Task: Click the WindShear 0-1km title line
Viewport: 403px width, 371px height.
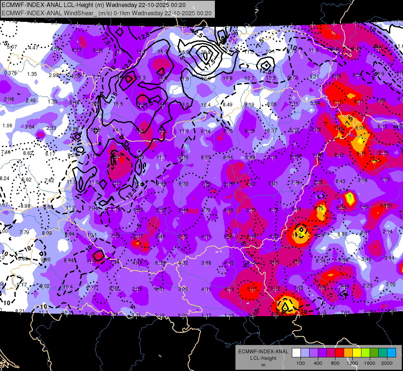Action: coord(106,13)
